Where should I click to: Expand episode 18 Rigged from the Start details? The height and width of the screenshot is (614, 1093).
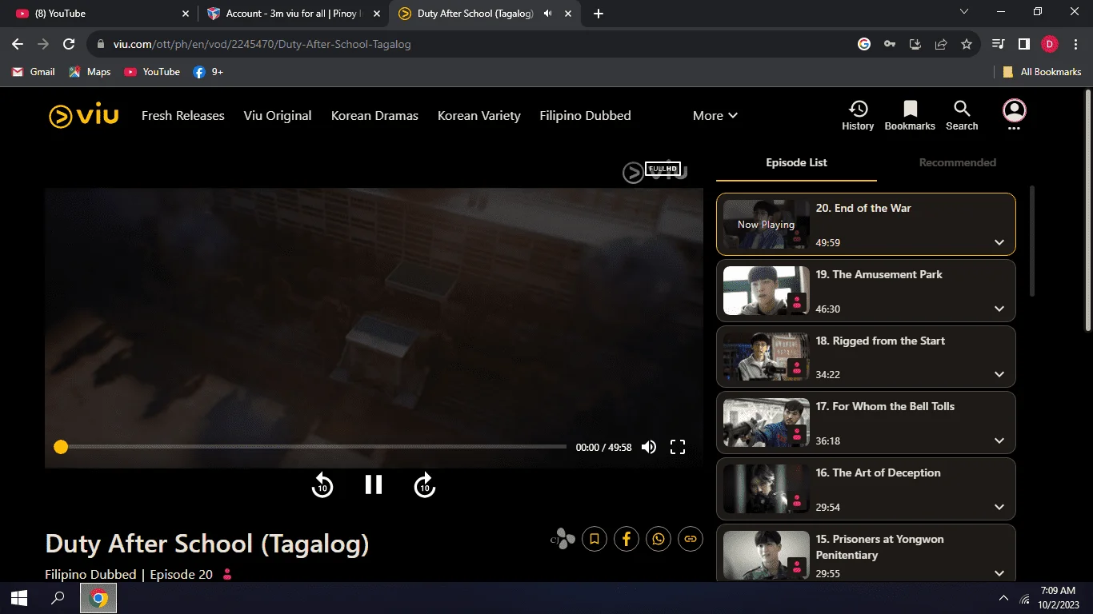[x=999, y=374]
